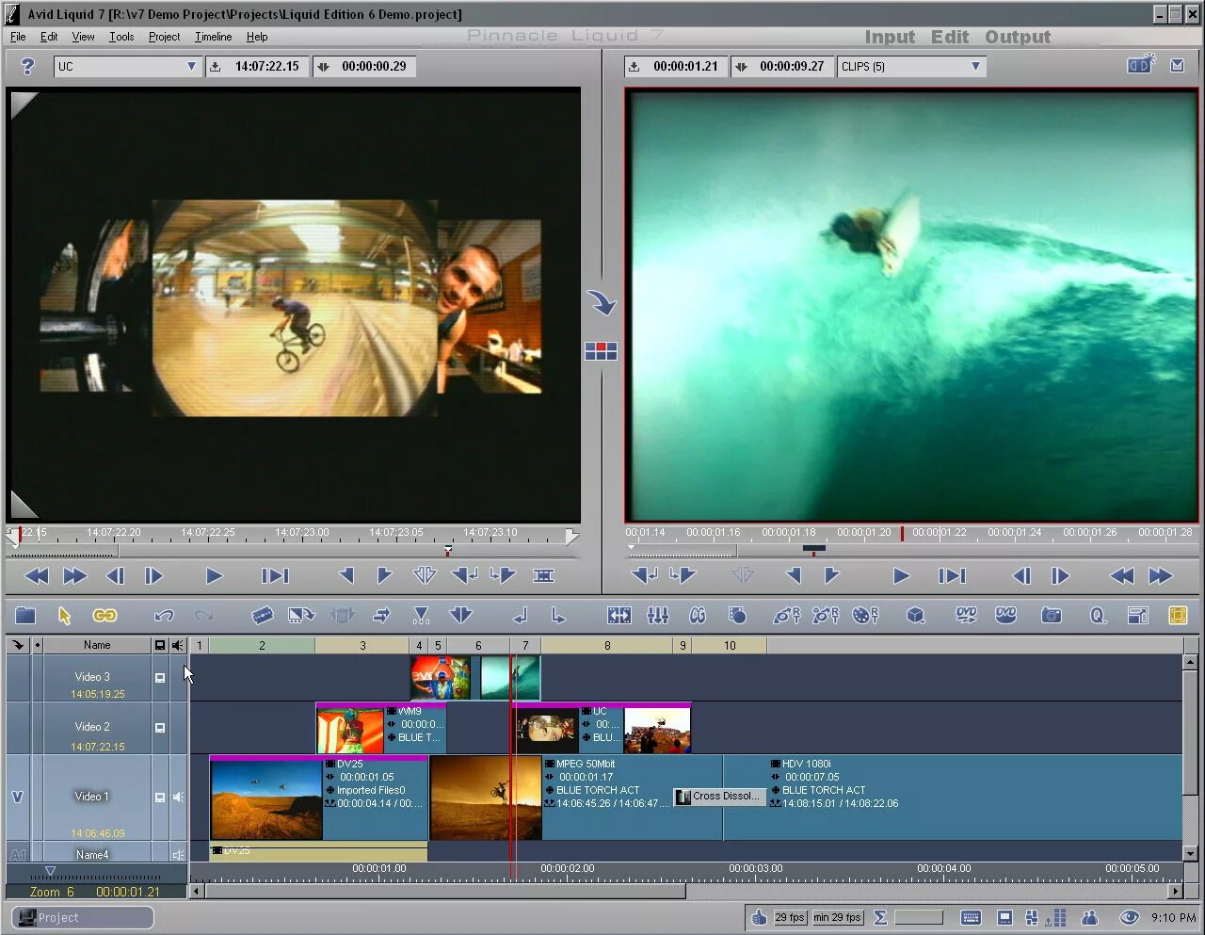This screenshot has width=1205, height=935.
Task: Click the camera snapshot icon
Action: (1052, 616)
